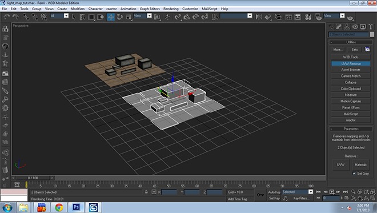Open the Modifiers menu
The image size is (377, 213).
pyautogui.click(x=78, y=9)
